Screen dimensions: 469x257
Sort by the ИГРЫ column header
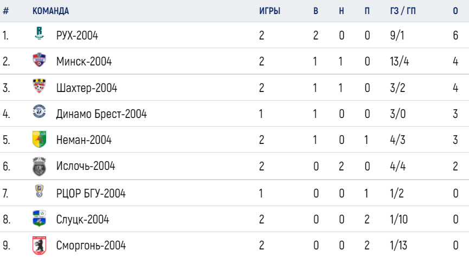(270, 11)
